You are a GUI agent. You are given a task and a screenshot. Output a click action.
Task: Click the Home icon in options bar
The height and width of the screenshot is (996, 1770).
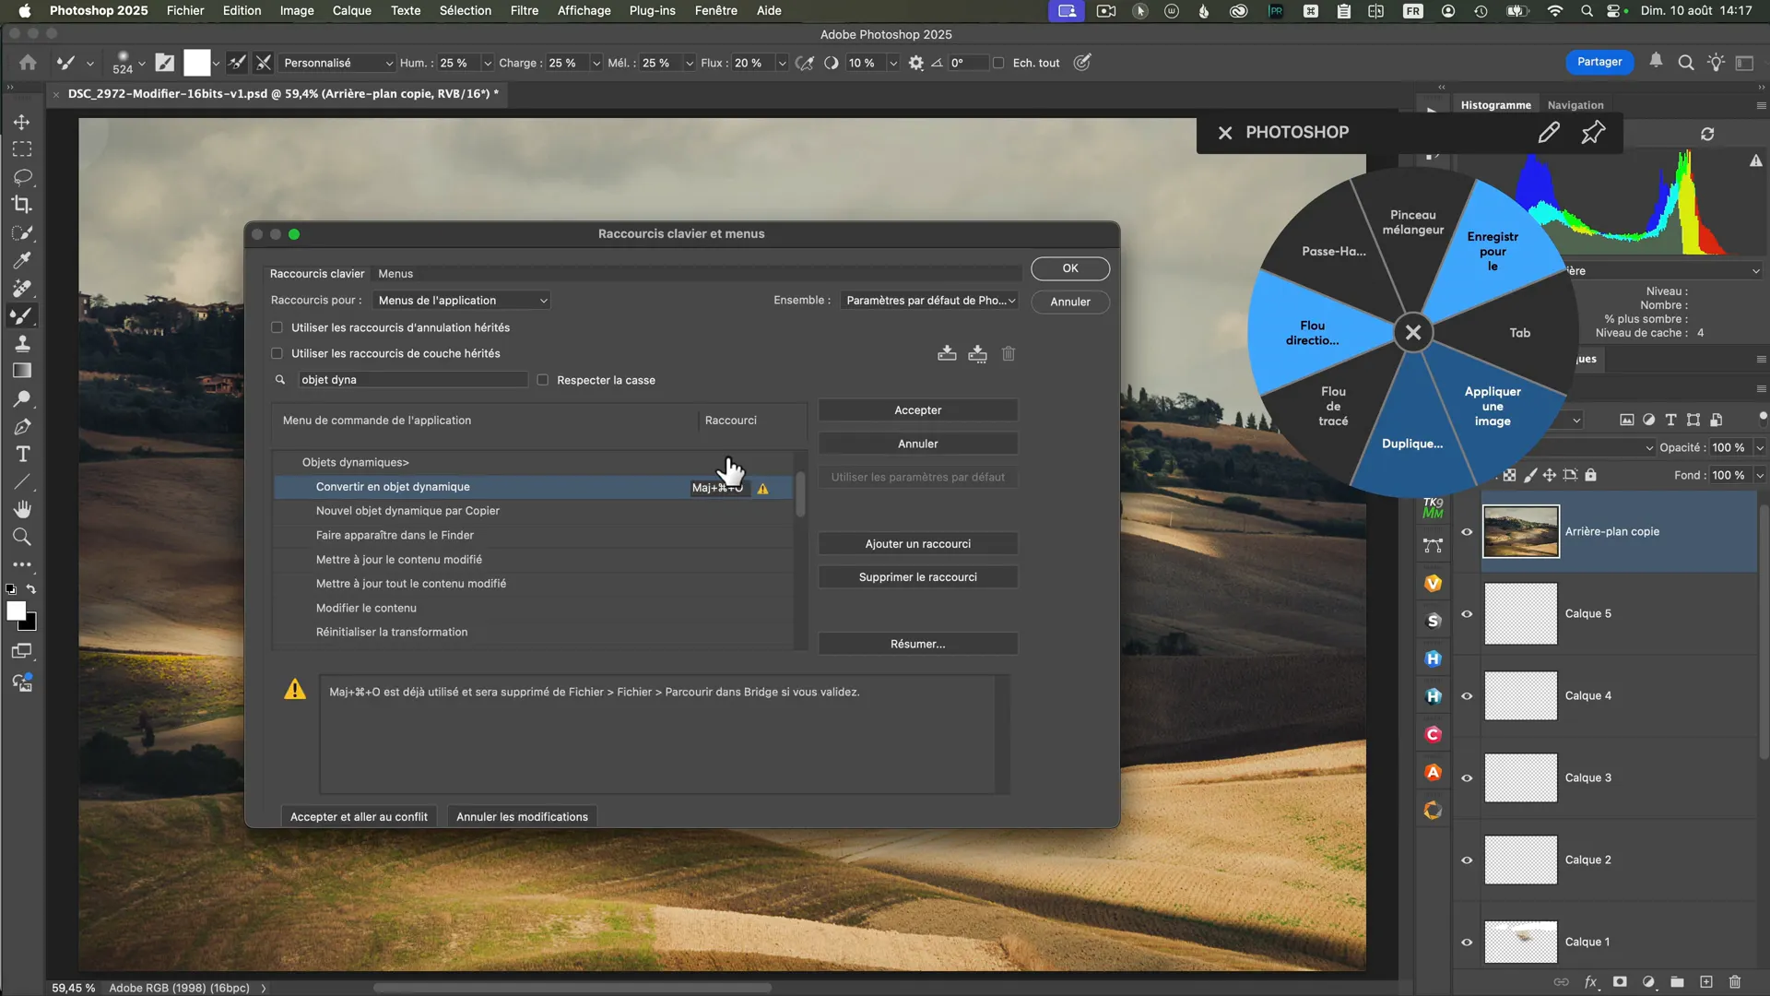pos(28,63)
